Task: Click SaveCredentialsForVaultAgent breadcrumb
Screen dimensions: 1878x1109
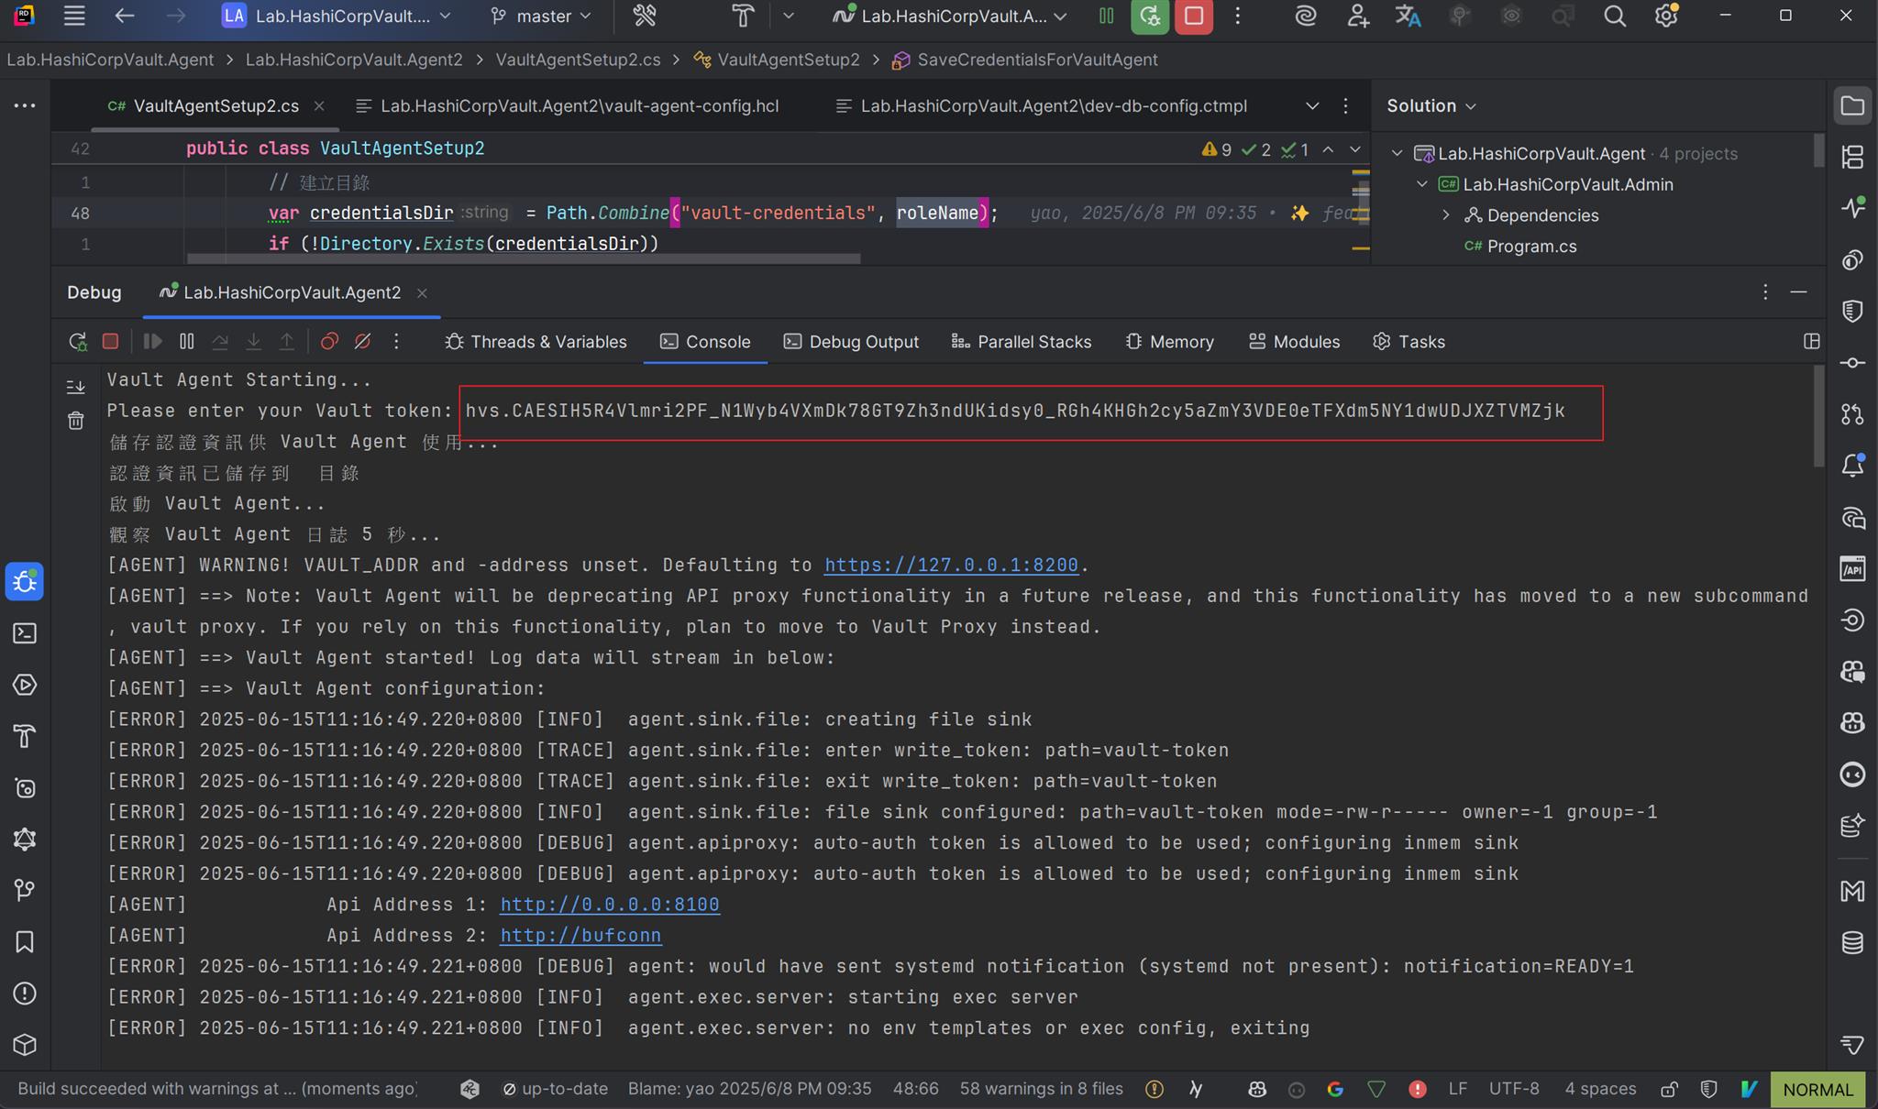Action: (1037, 60)
